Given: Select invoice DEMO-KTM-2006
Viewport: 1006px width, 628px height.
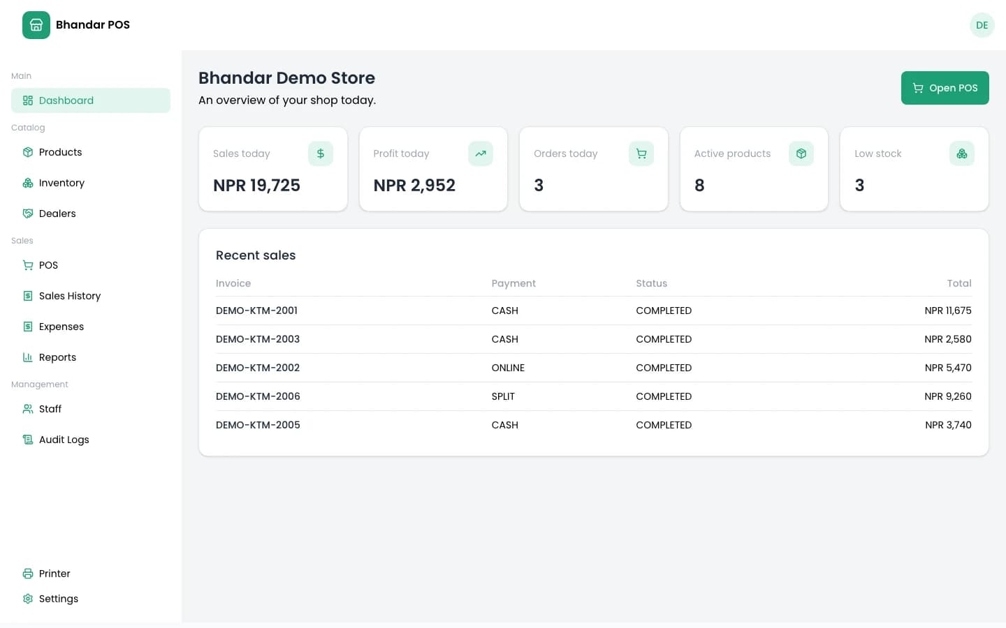Looking at the screenshot, I should pyautogui.click(x=258, y=396).
